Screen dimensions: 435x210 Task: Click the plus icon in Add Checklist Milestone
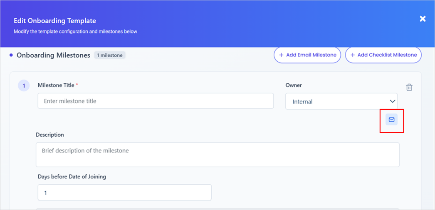pos(353,55)
